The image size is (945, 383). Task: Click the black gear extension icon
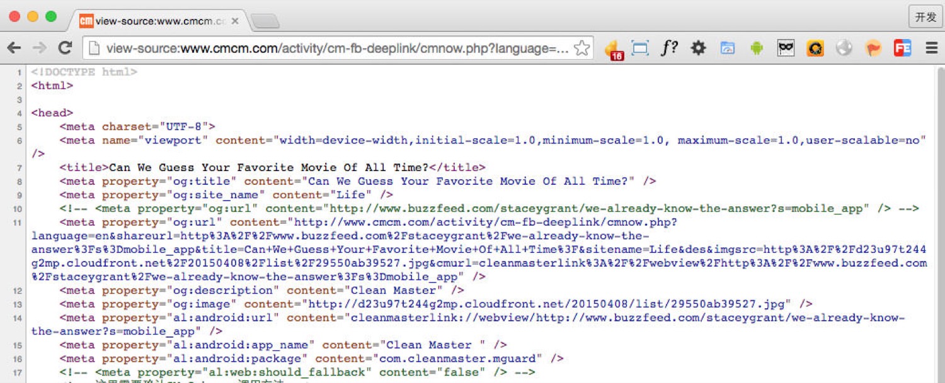tap(698, 48)
